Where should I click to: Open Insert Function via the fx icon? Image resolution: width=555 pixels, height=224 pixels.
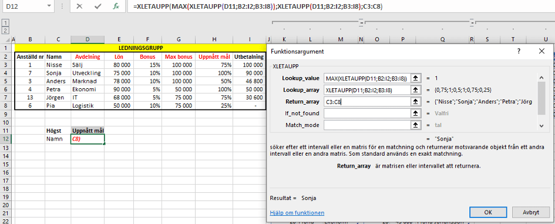116,6
